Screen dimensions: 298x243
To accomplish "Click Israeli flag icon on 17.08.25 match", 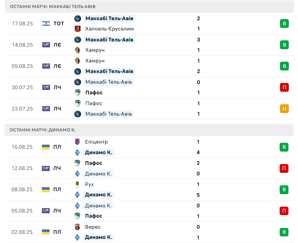I will (x=46, y=23).
